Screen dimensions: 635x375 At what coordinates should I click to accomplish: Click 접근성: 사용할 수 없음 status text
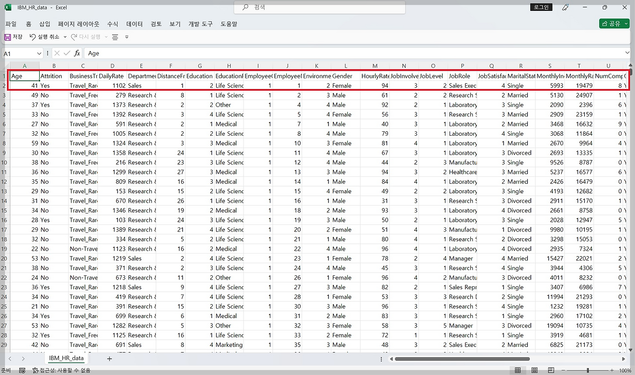[x=65, y=371]
